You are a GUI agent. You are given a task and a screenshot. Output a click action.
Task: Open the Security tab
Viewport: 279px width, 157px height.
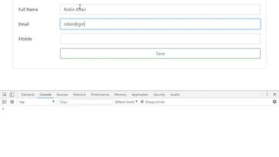click(x=159, y=95)
